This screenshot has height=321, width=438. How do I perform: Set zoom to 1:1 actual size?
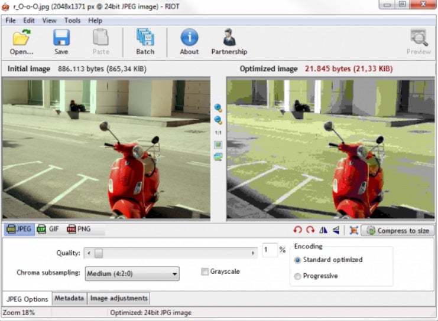(x=218, y=133)
